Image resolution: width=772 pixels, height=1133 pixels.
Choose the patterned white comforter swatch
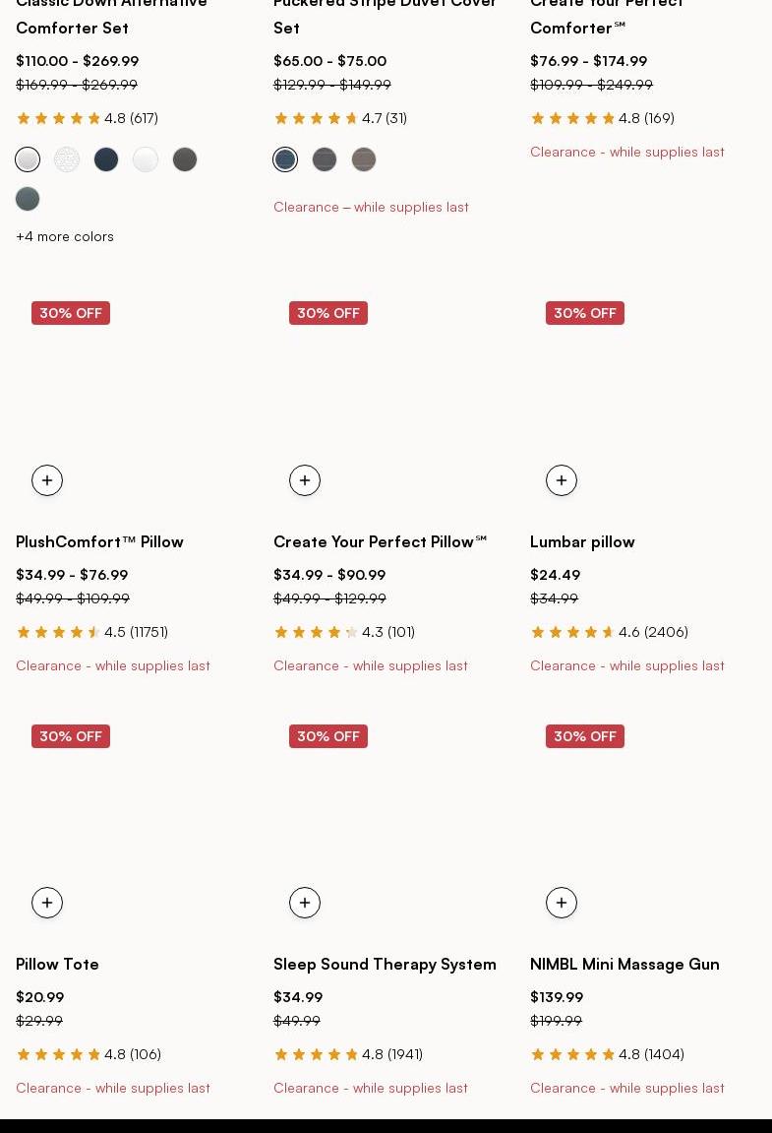tap(67, 159)
